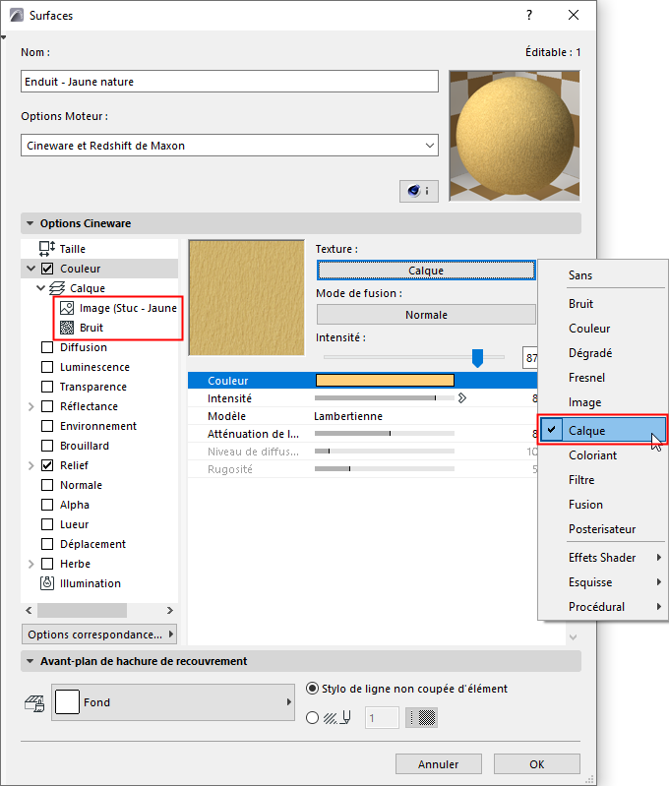The height and width of the screenshot is (786, 669).
Task: Choose Coloriant in the texture menu
Action: point(603,455)
